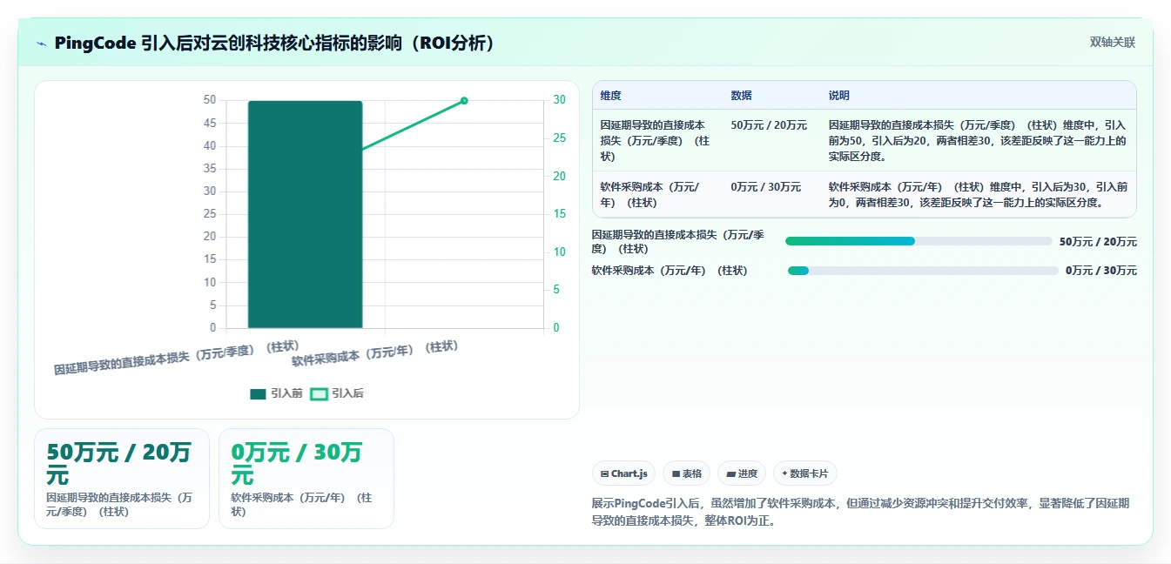Select the Chart.js tag chip
Image resolution: width=1171 pixels, height=564 pixels.
[x=624, y=473]
